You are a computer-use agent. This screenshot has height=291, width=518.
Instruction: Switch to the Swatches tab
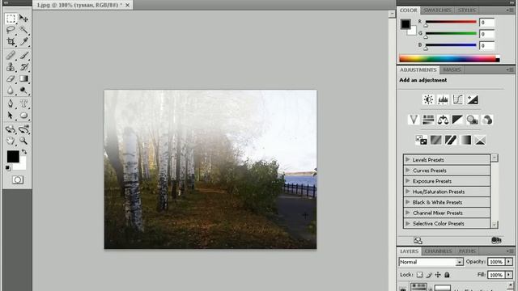tap(437, 11)
